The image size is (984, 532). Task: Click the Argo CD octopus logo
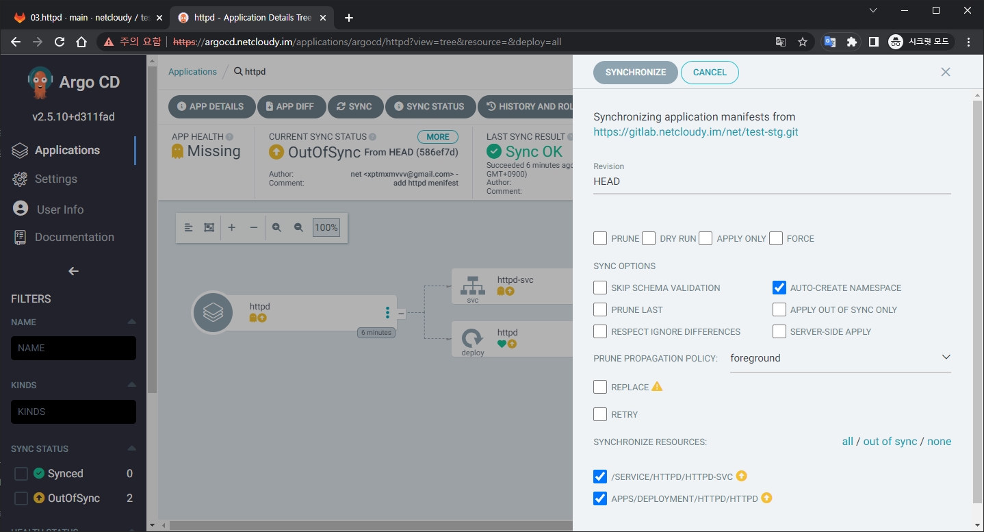(x=40, y=82)
